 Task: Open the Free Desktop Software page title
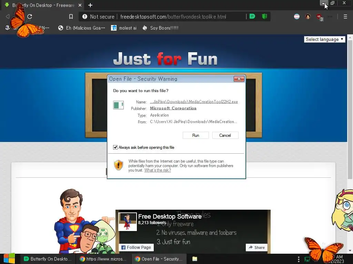tap(170, 217)
